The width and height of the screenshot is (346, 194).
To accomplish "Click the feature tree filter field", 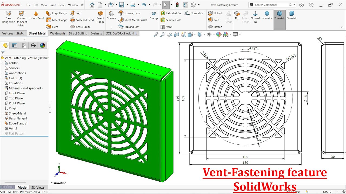I will coord(26,52).
